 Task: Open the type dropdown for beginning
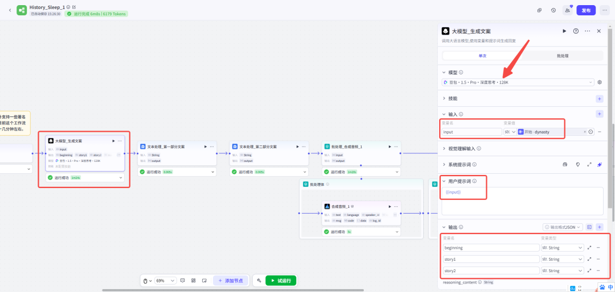(x=562, y=248)
